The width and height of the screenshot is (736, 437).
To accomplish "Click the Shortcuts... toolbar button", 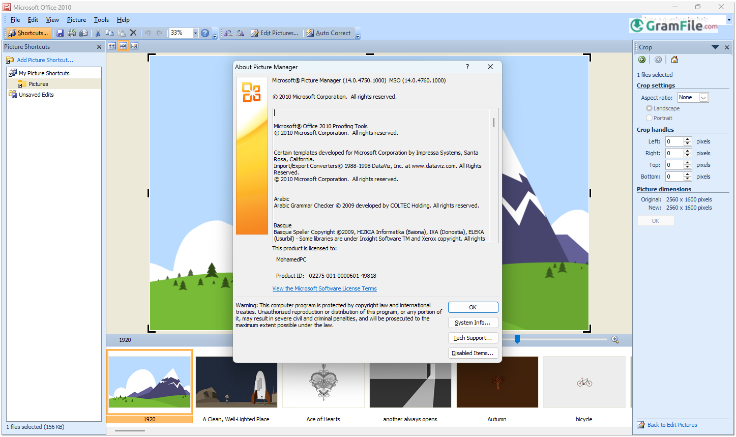I will [29, 33].
